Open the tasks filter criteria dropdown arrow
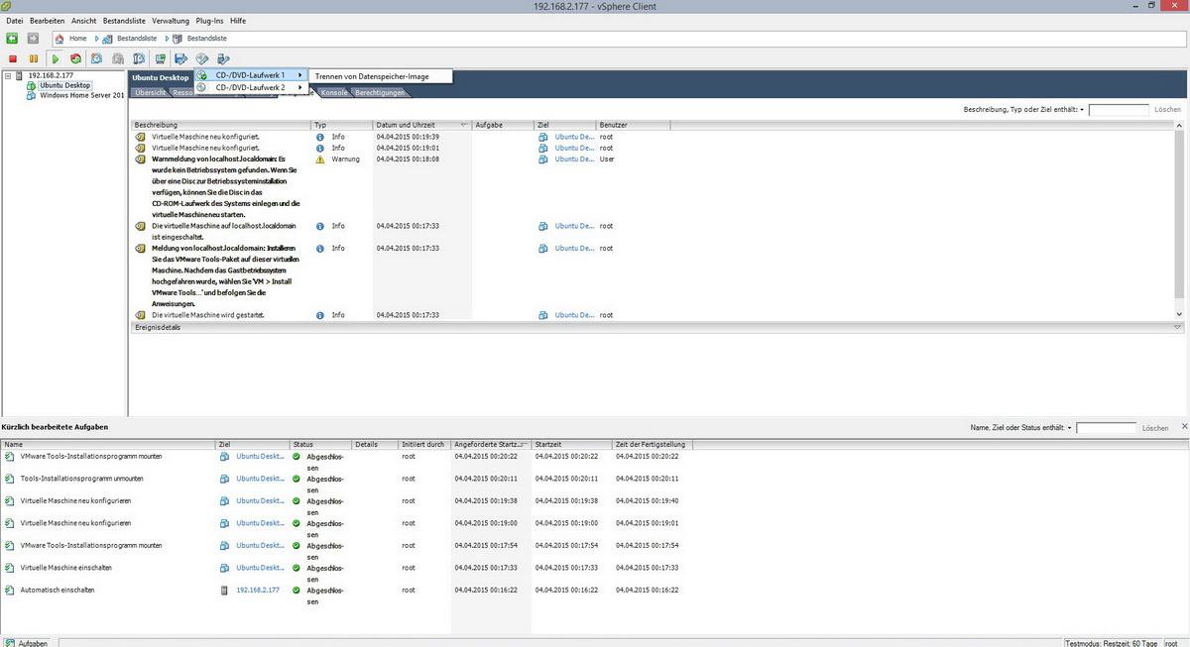This screenshot has width=1190, height=647. click(x=1070, y=428)
